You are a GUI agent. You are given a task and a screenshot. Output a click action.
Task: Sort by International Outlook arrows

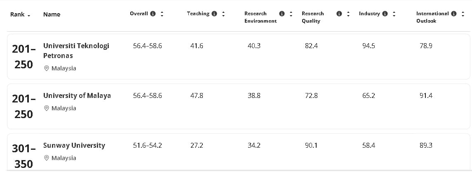pos(463,14)
